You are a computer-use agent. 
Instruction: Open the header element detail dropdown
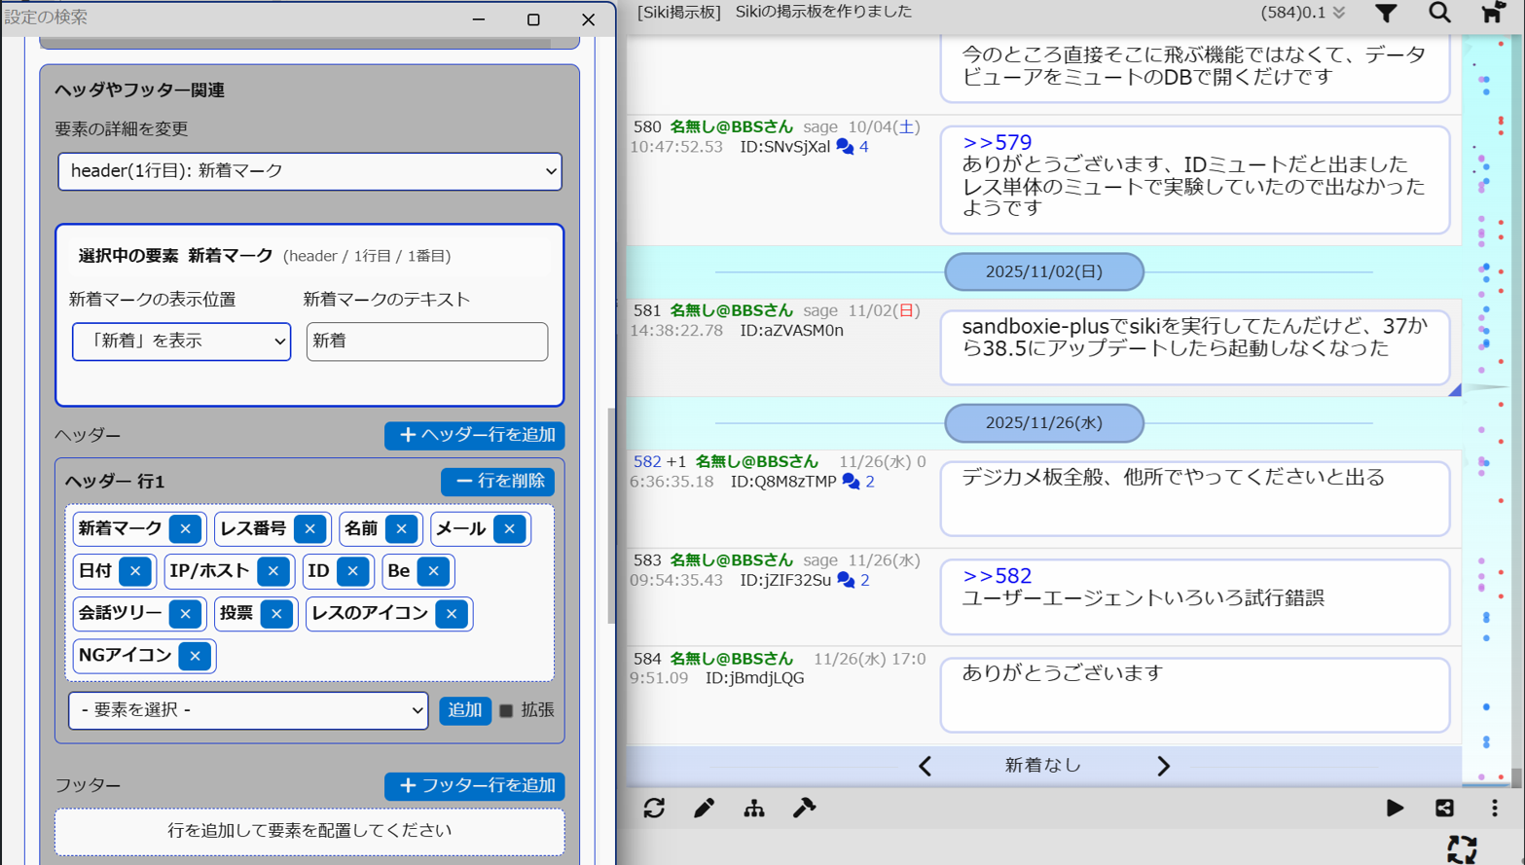(x=309, y=171)
